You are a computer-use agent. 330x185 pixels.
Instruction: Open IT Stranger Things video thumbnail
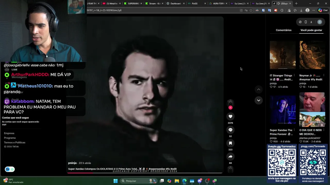(283, 55)
